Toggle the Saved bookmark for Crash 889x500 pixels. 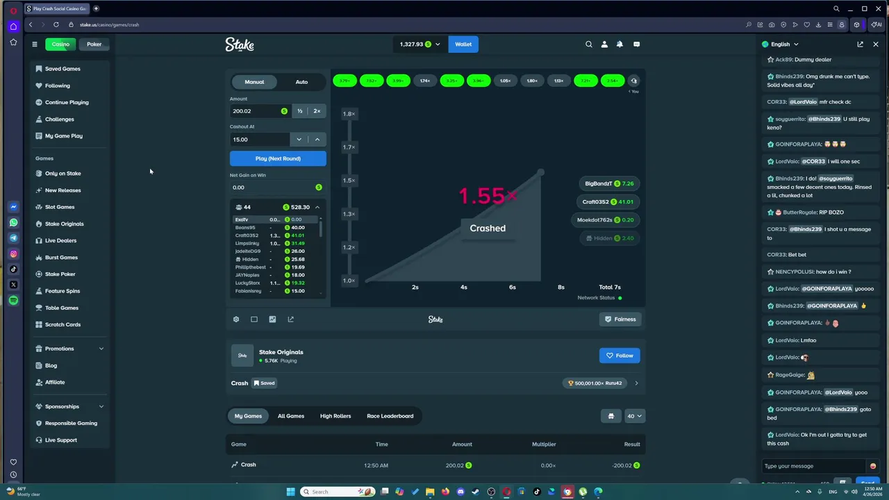tap(264, 383)
